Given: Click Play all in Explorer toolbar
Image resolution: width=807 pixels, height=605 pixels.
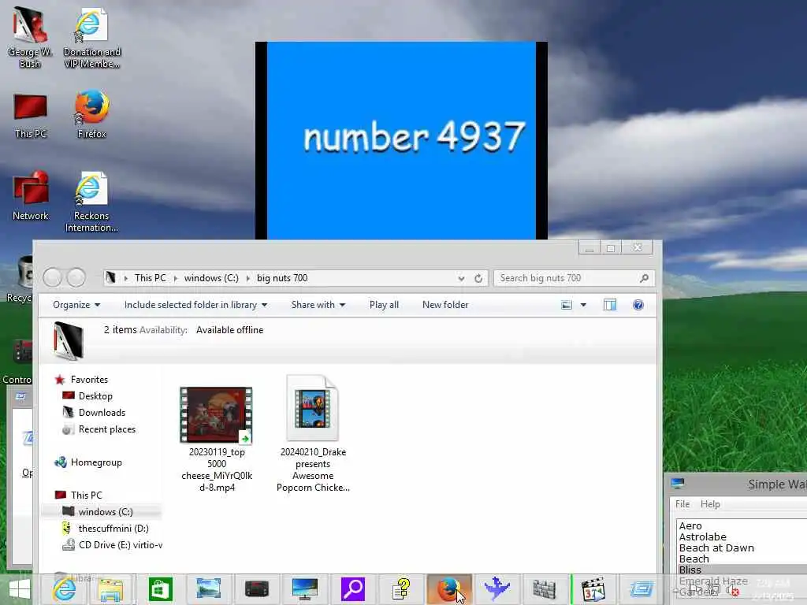Looking at the screenshot, I should [x=384, y=305].
